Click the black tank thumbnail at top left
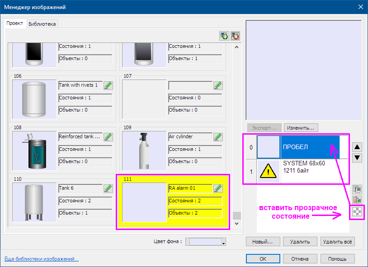Image resolution: width=368 pixels, height=267 pixels. [34, 55]
